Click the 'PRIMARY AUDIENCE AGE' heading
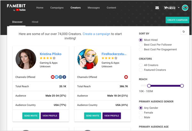This screenshot has height=131, width=192. tap(154, 127)
